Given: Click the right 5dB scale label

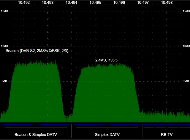Looking at the screenshot, I should [186, 81].
